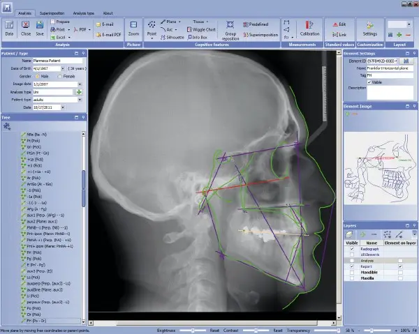The image size is (419, 334).
Task: Open the Patient type dropdown
Action: tap(80, 100)
